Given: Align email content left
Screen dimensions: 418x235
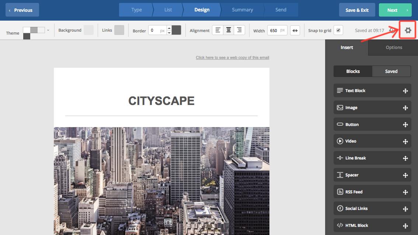Looking at the screenshot, I should pos(218,30).
